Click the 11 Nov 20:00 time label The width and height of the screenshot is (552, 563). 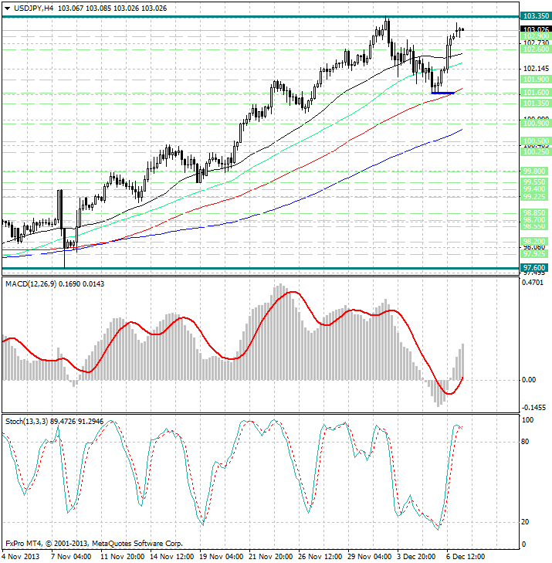pyautogui.click(x=122, y=557)
